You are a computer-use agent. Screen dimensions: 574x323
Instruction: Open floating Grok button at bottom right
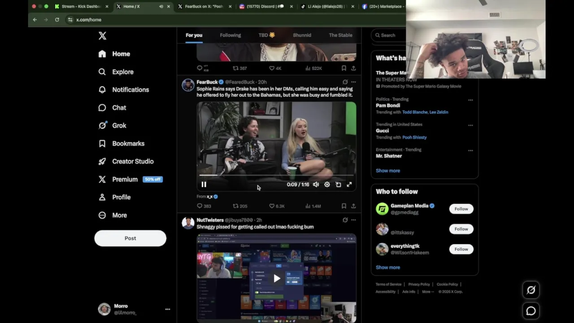(x=531, y=290)
